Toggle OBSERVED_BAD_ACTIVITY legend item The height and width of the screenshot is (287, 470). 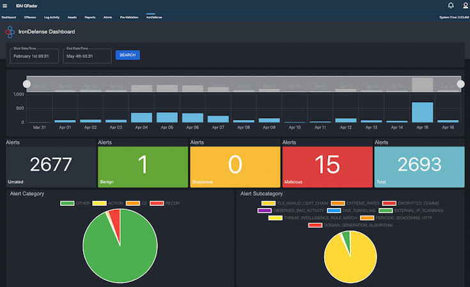click(291, 210)
